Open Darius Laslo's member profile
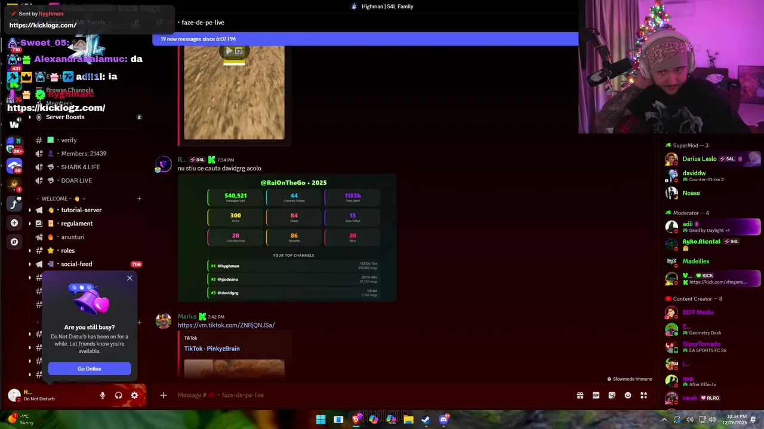This screenshot has height=429, width=764. tap(713, 159)
